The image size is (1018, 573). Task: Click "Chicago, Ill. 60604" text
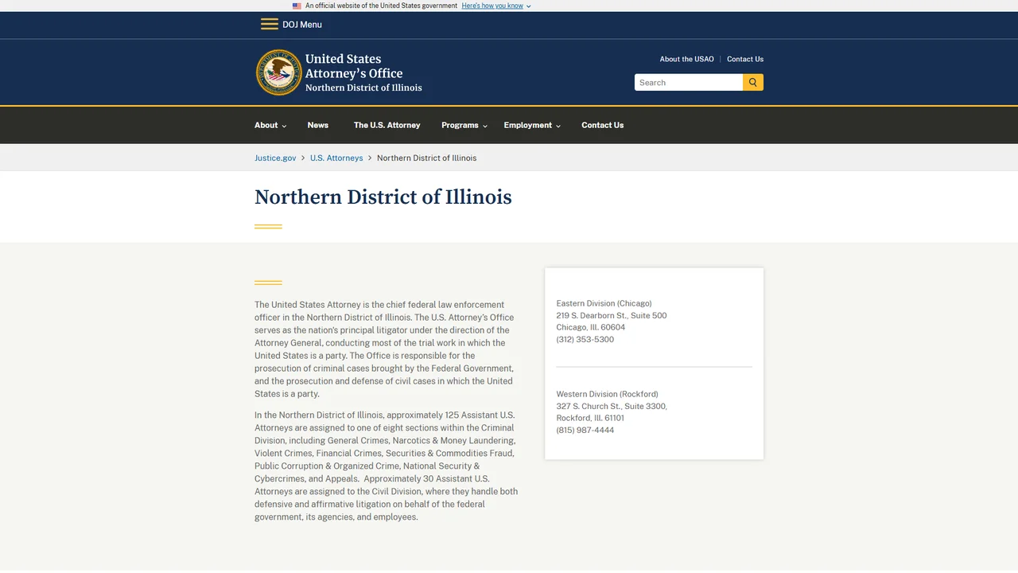[591, 327]
